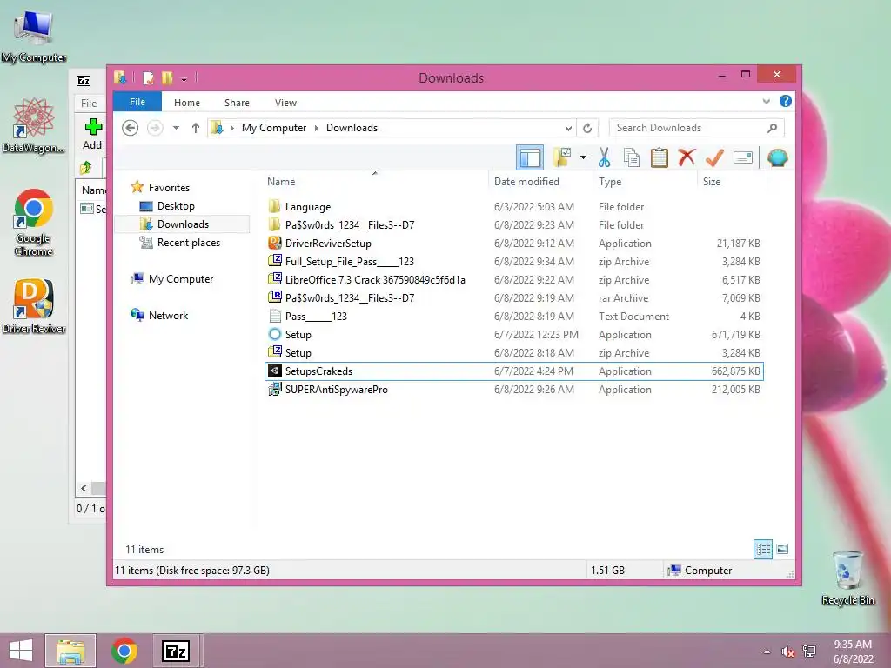Sort by Date modified column header

coord(539,182)
